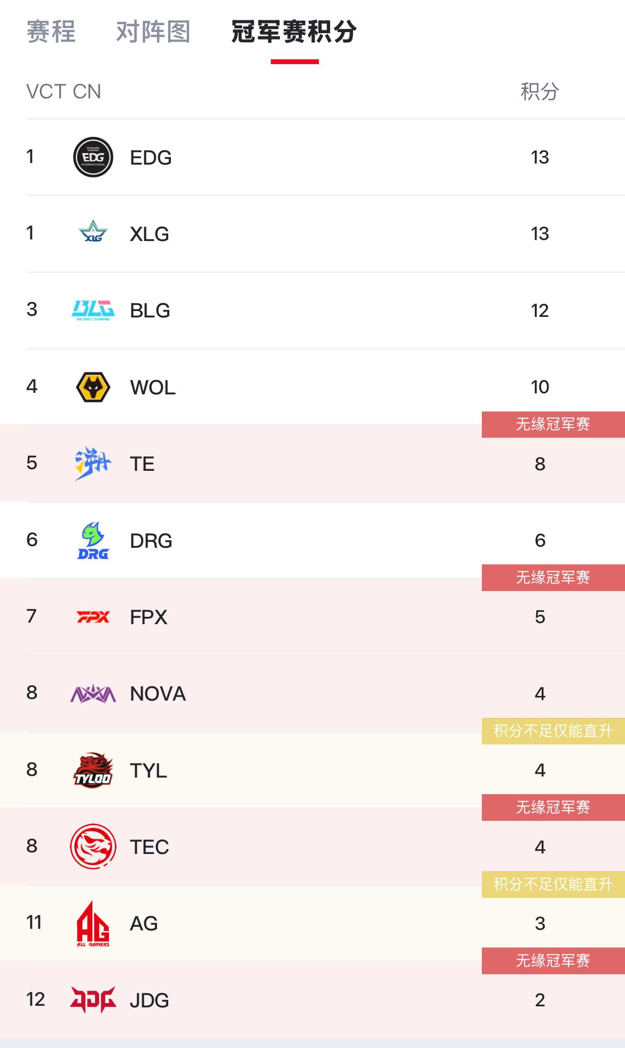Viewport: 625px width, 1048px height.
Task: Tap the purple NOVA logo
Action: click(x=93, y=694)
